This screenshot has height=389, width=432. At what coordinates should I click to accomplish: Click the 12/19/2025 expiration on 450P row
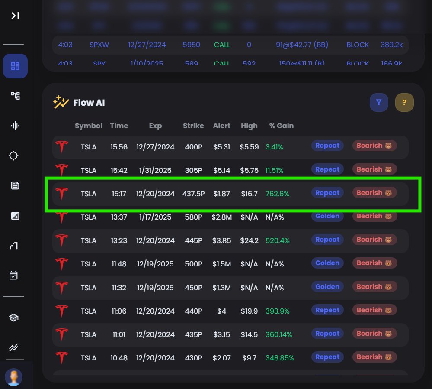coord(155,288)
